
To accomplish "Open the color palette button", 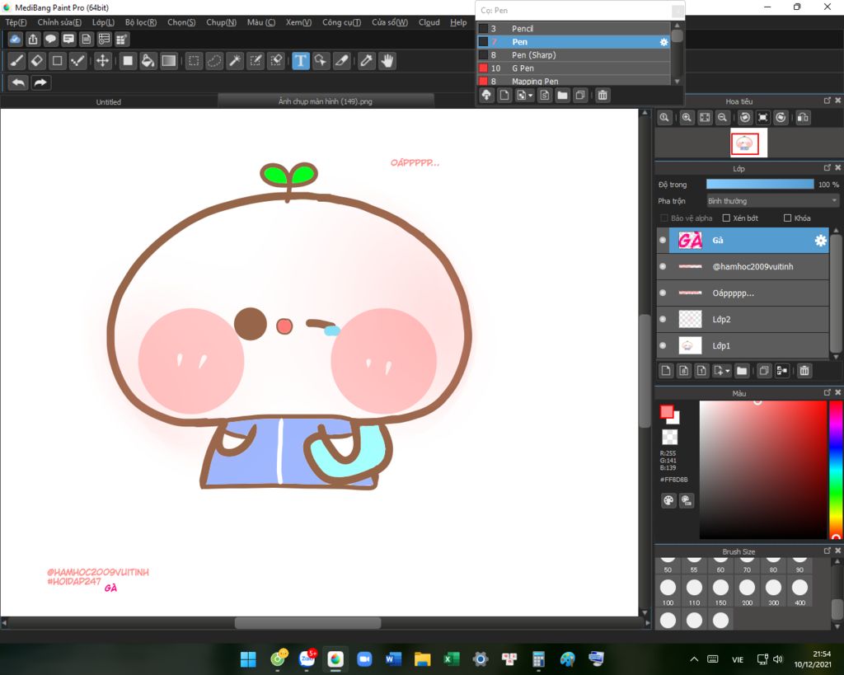I will [x=668, y=500].
